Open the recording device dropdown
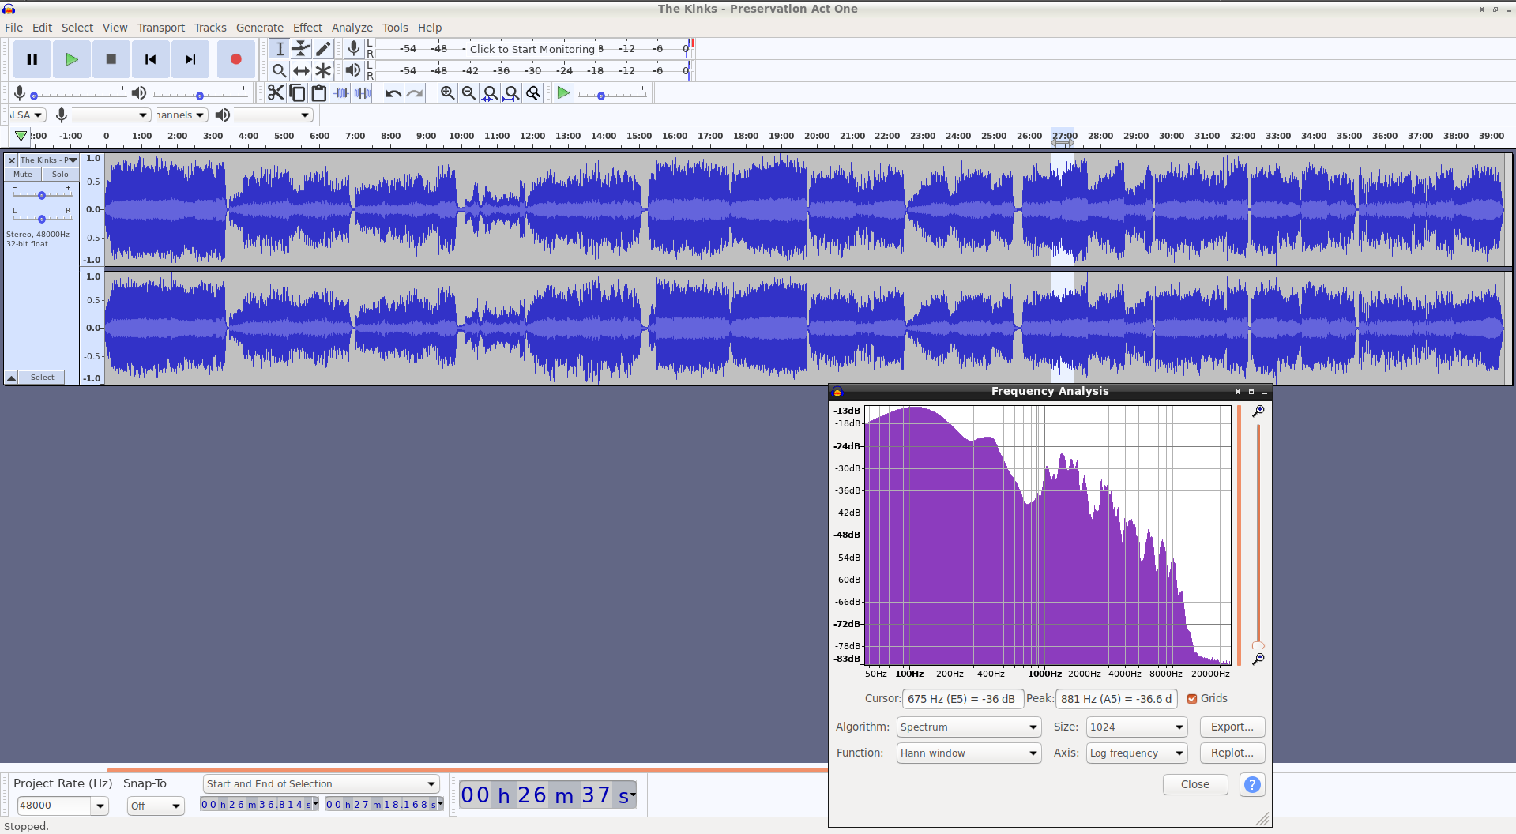 point(111,115)
